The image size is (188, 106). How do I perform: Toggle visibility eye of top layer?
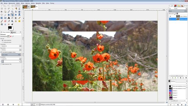170,16
